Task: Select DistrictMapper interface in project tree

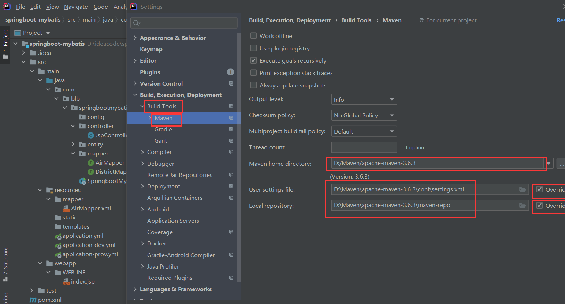Action: tap(107, 172)
